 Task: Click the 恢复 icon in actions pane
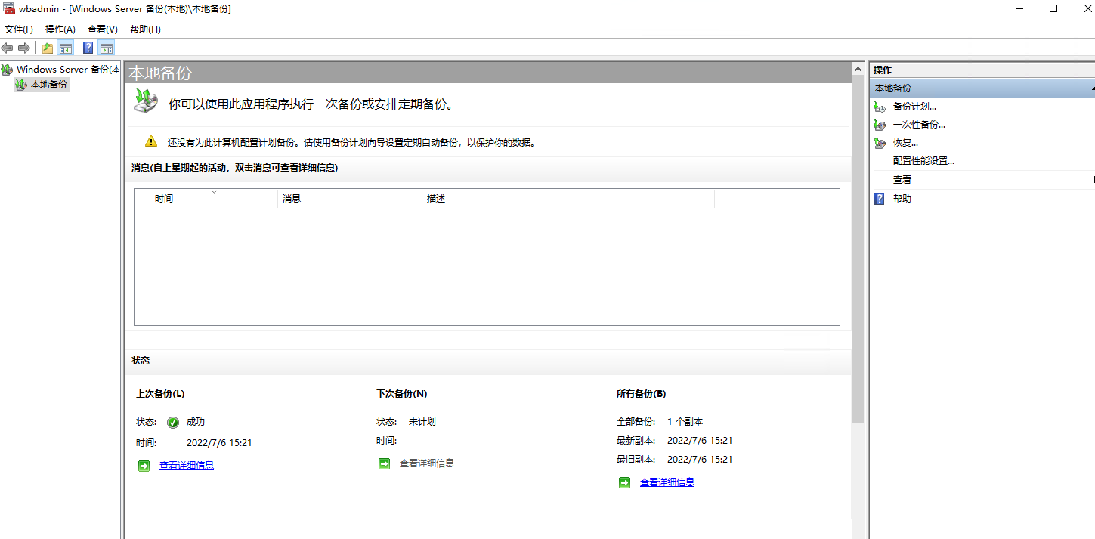(880, 143)
